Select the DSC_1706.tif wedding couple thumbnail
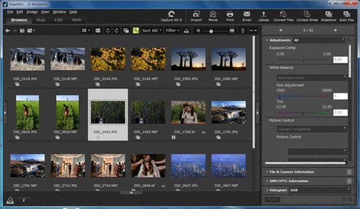Image resolution: width=360 pixels, height=209 pixels. coord(188,112)
